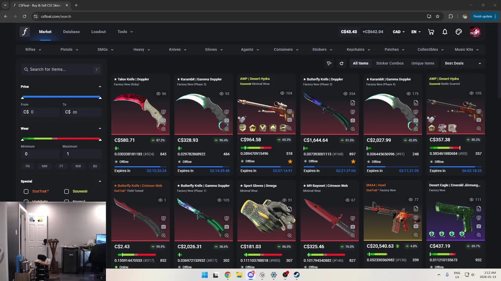This screenshot has height=281, width=501.
Task: Open Pistols category menu
Action: 69,50
